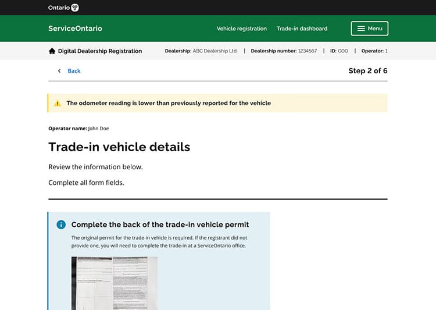Click the blue info circle icon

[61, 225]
